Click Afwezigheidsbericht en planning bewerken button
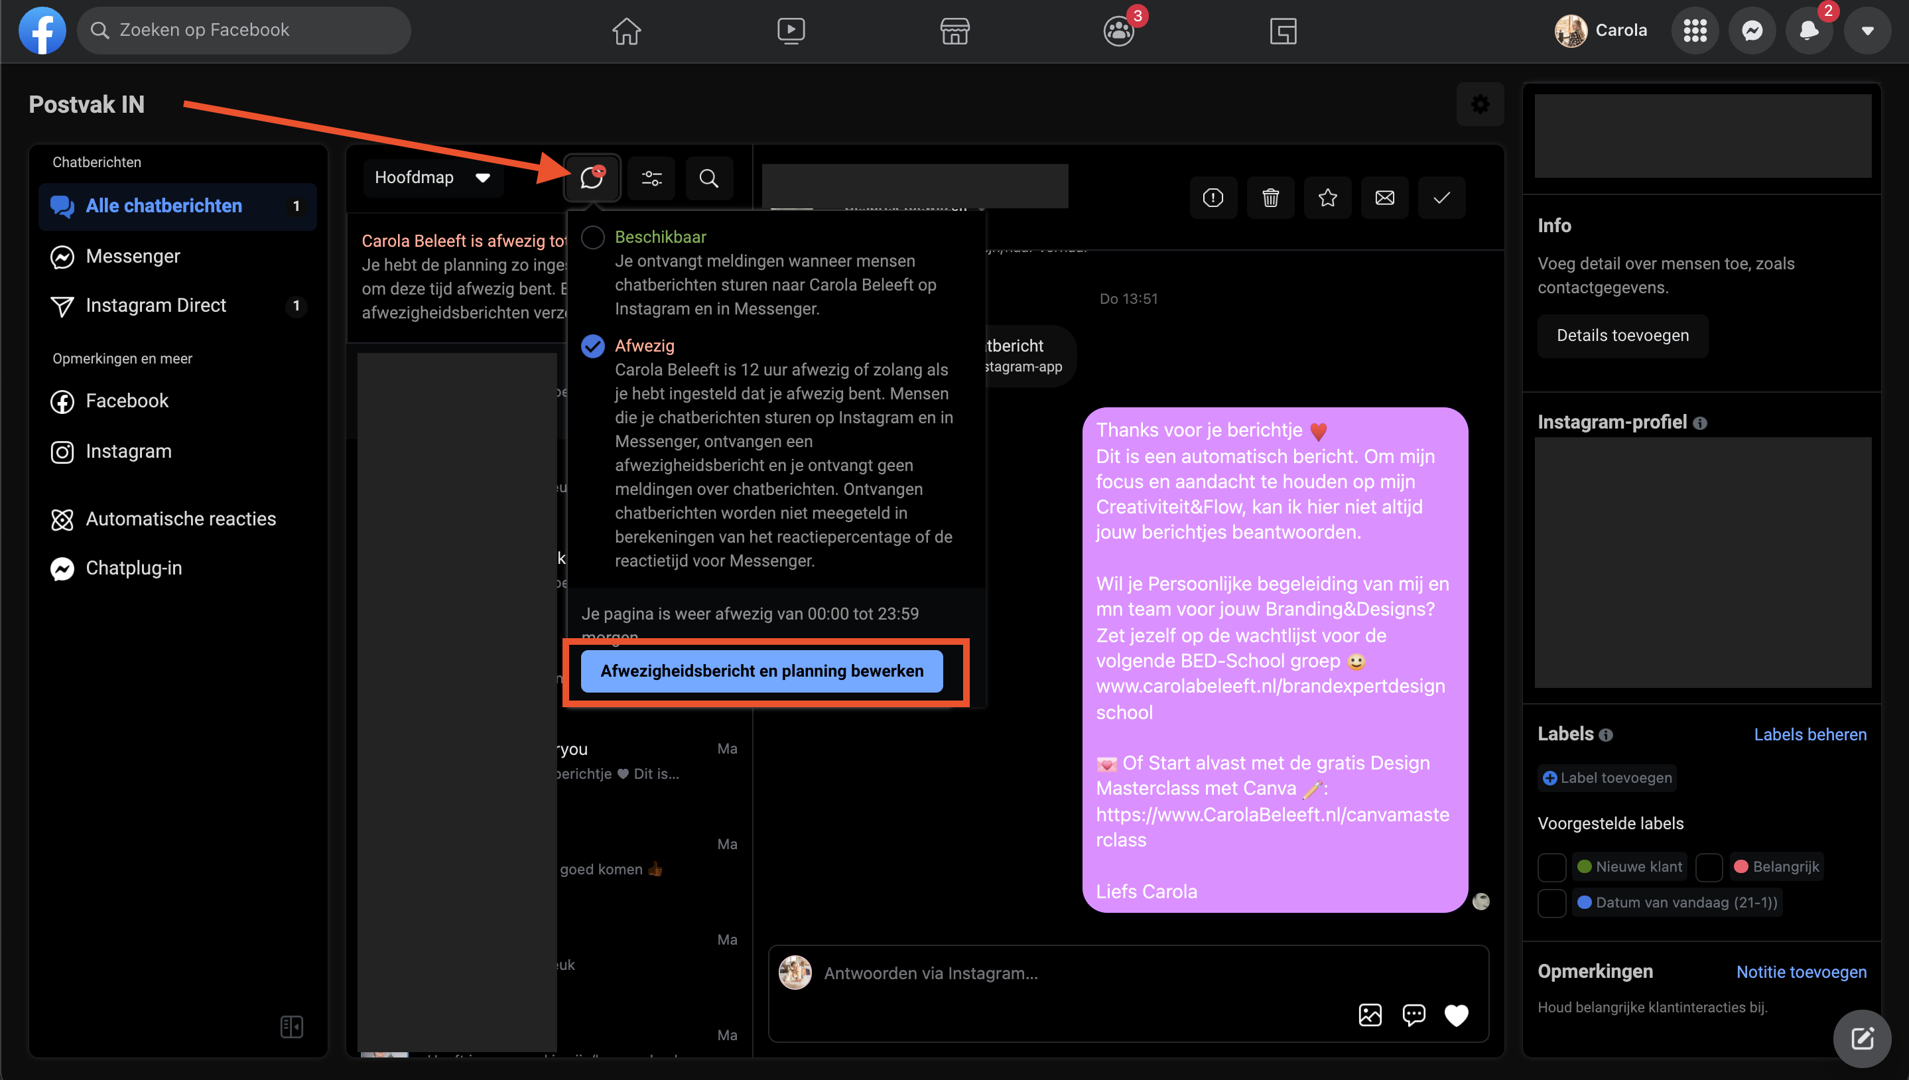1909x1080 pixels. 761,671
